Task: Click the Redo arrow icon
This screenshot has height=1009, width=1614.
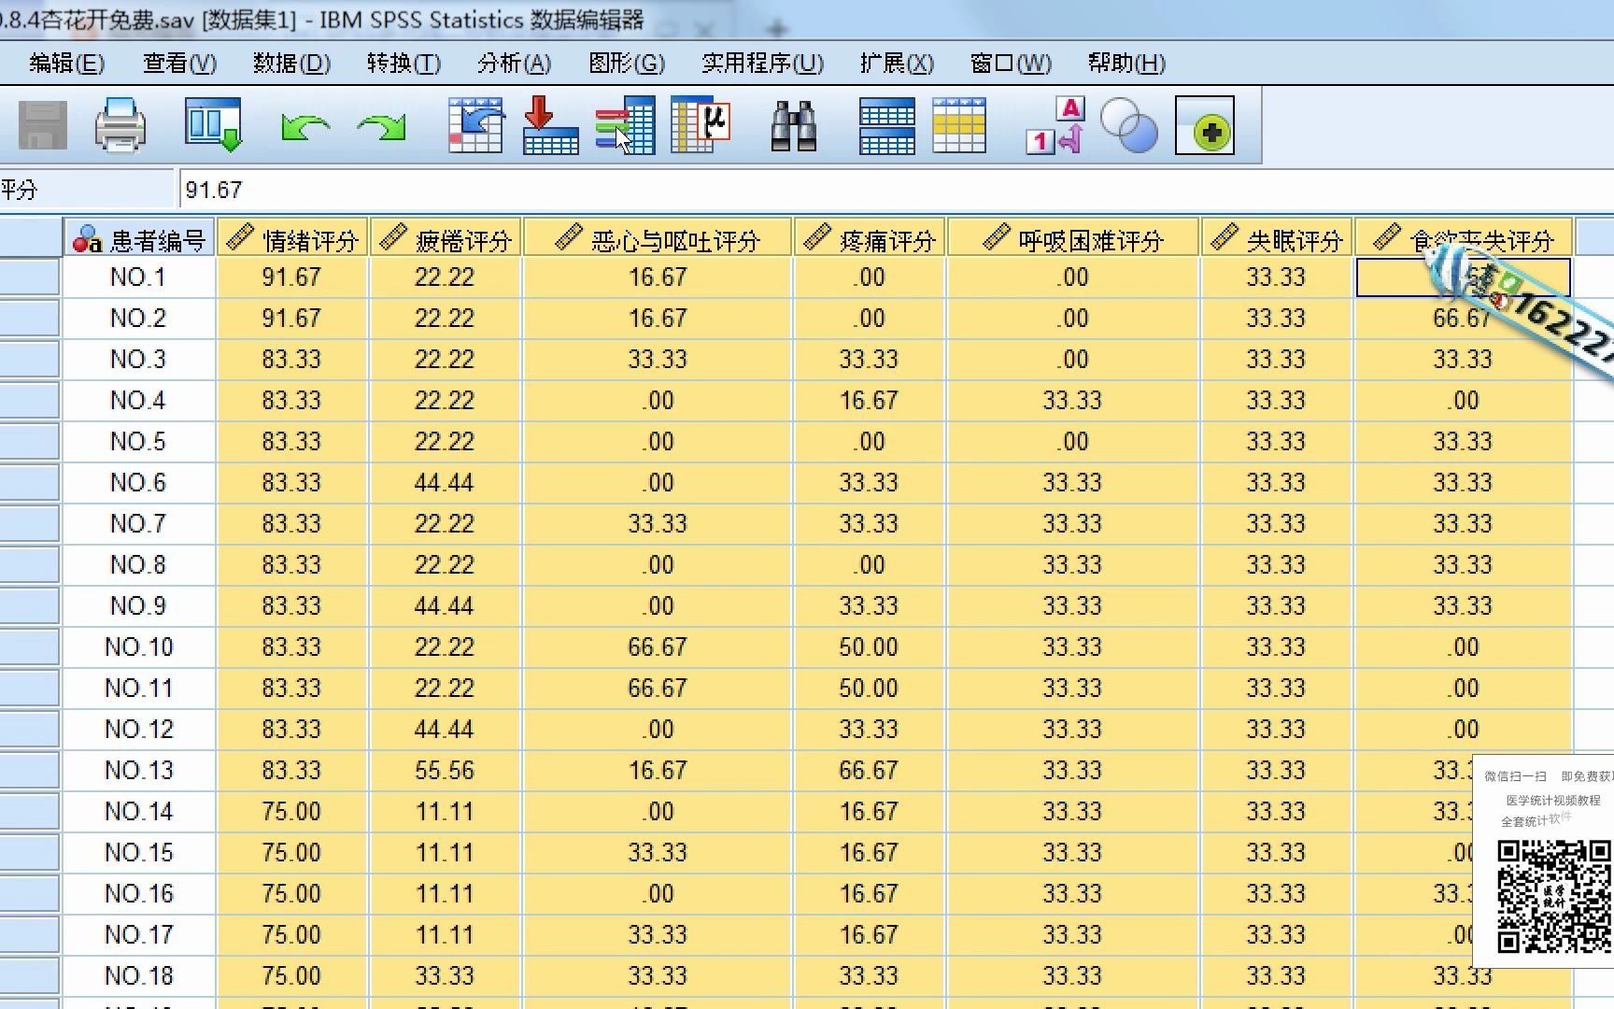Action: tap(381, 126)
